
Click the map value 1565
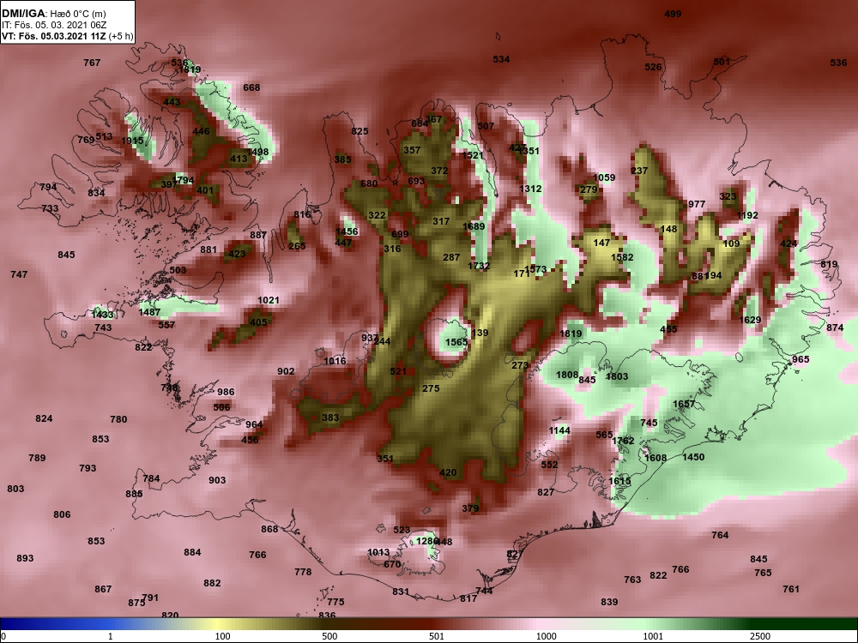[456, 342]
